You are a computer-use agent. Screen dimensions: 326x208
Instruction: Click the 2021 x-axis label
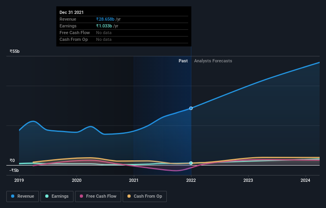(134, 180)
